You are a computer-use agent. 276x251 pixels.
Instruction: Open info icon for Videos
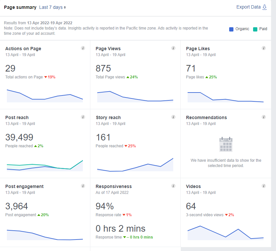pos(264,186)
